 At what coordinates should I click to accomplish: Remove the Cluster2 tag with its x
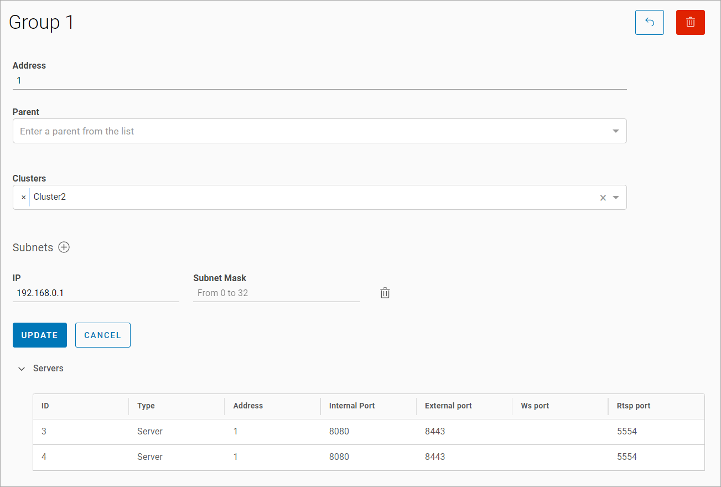23,197
